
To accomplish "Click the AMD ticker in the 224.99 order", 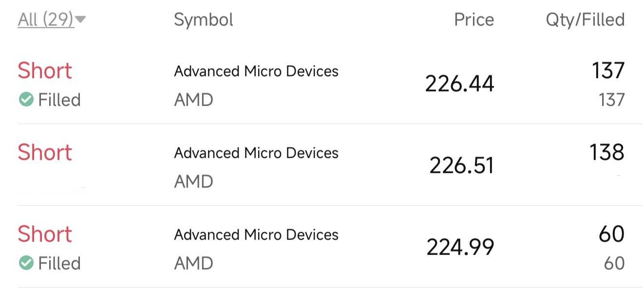I will point(193,263).
